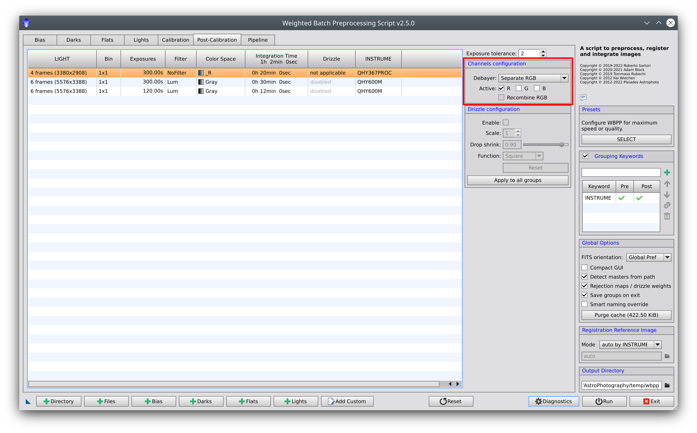Image resolution: width=697 pixels, height=433 pixels.
Task: Adjust Drop shrink slider handle
Action: (562, 145)
